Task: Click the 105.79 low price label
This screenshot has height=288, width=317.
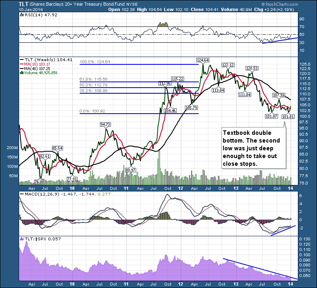Action: (x=191, y=108)
